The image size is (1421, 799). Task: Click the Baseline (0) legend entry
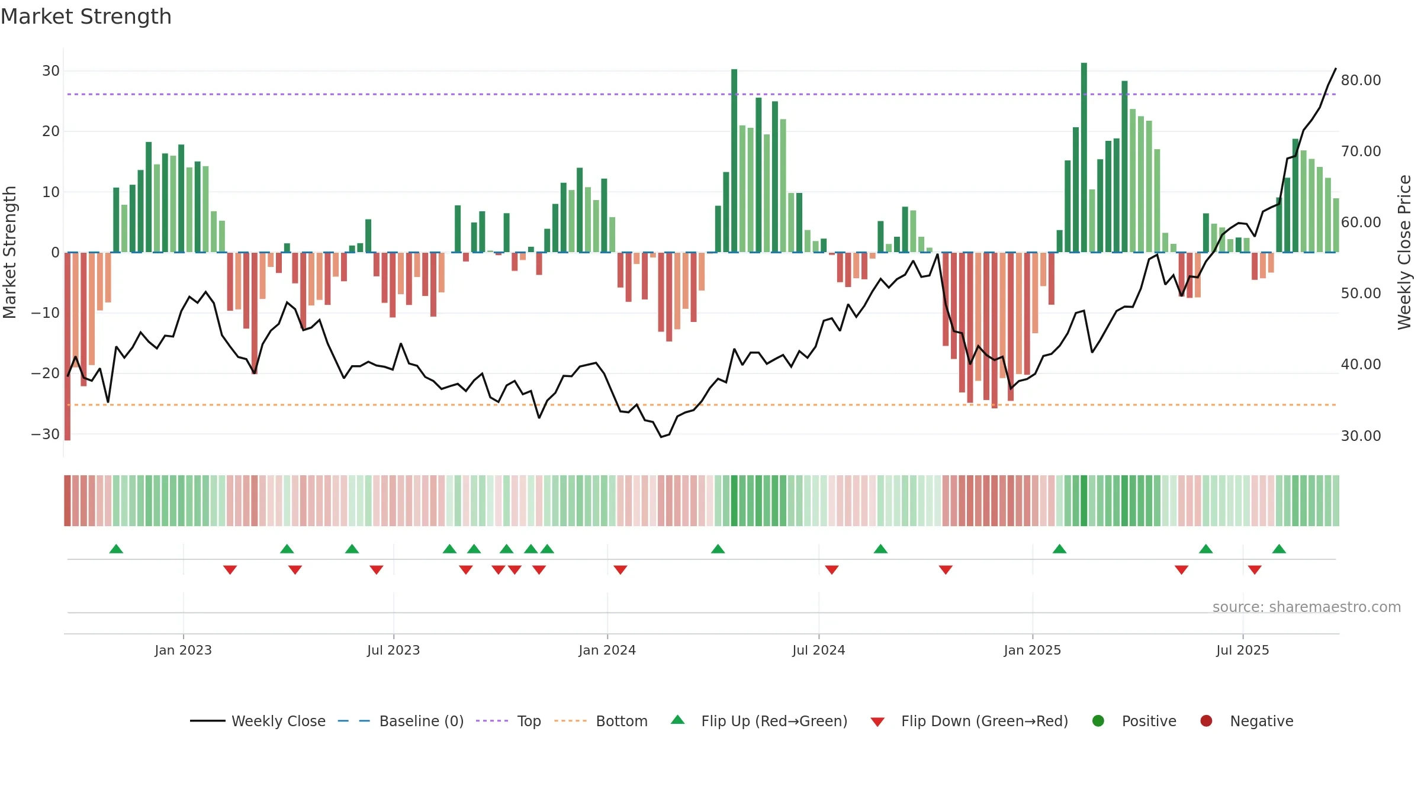click(400, 721)
